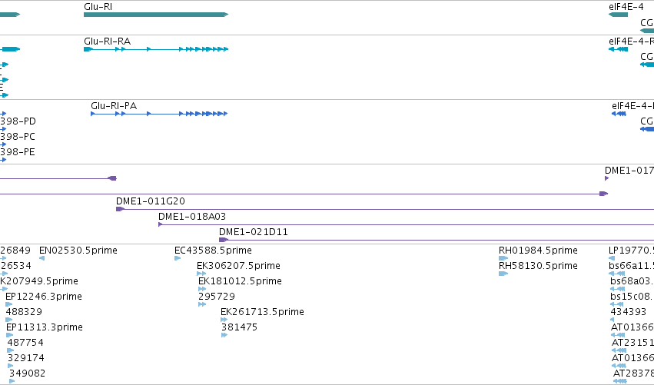Click the EN02530.5prime EST arrow
The height and width of the screenshot is (385, 654).
coord(41,258)
